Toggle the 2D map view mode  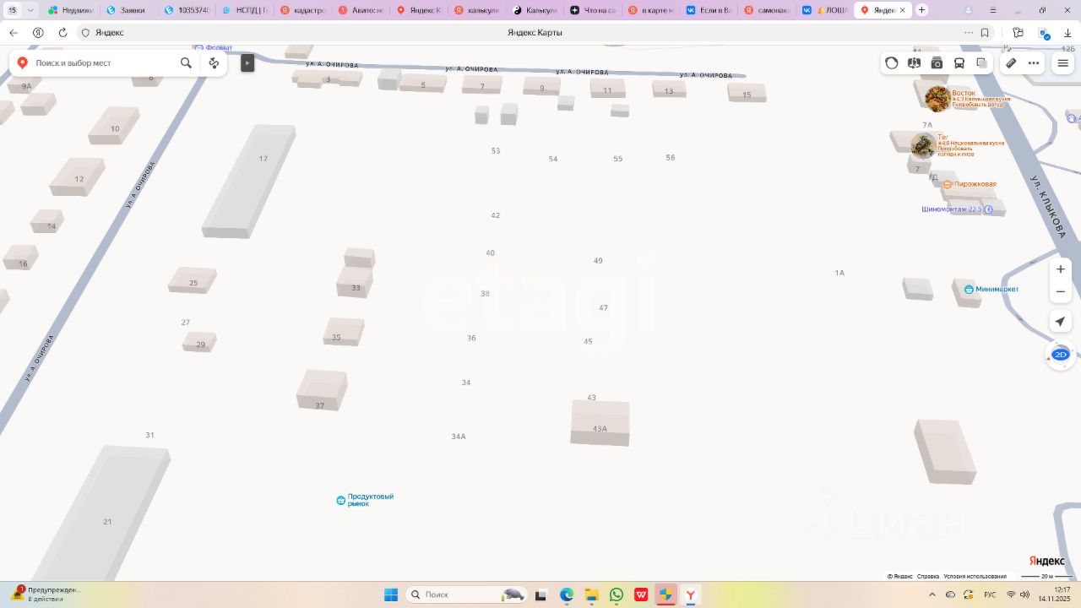[1061, 355]
